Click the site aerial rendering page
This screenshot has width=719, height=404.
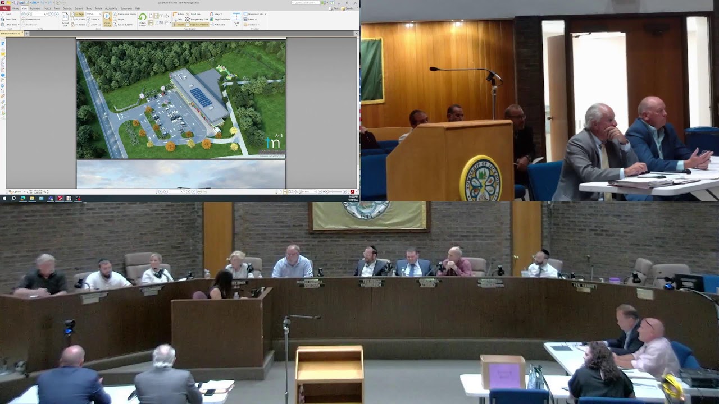click(x=181, y=100)
